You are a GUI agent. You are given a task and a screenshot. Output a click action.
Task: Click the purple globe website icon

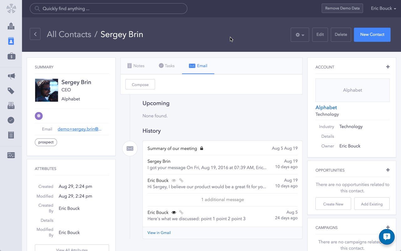(39, 116)
